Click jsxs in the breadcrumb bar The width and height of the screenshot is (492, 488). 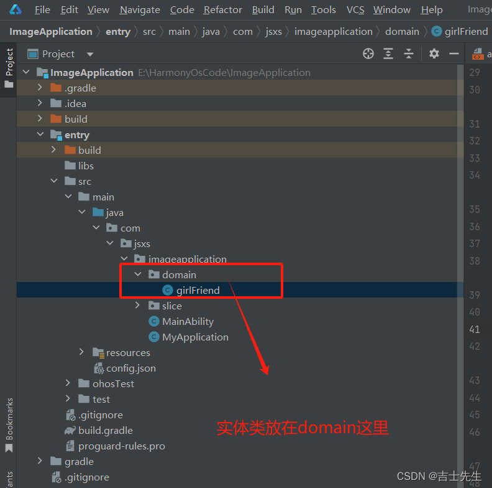[x=273, y=32]
